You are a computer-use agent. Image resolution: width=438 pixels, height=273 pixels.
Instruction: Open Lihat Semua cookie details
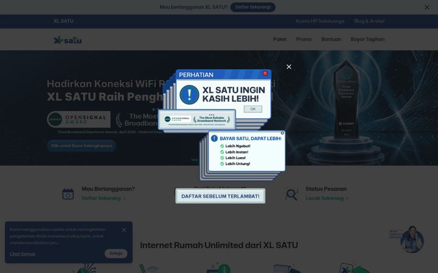tap(23, 254)
